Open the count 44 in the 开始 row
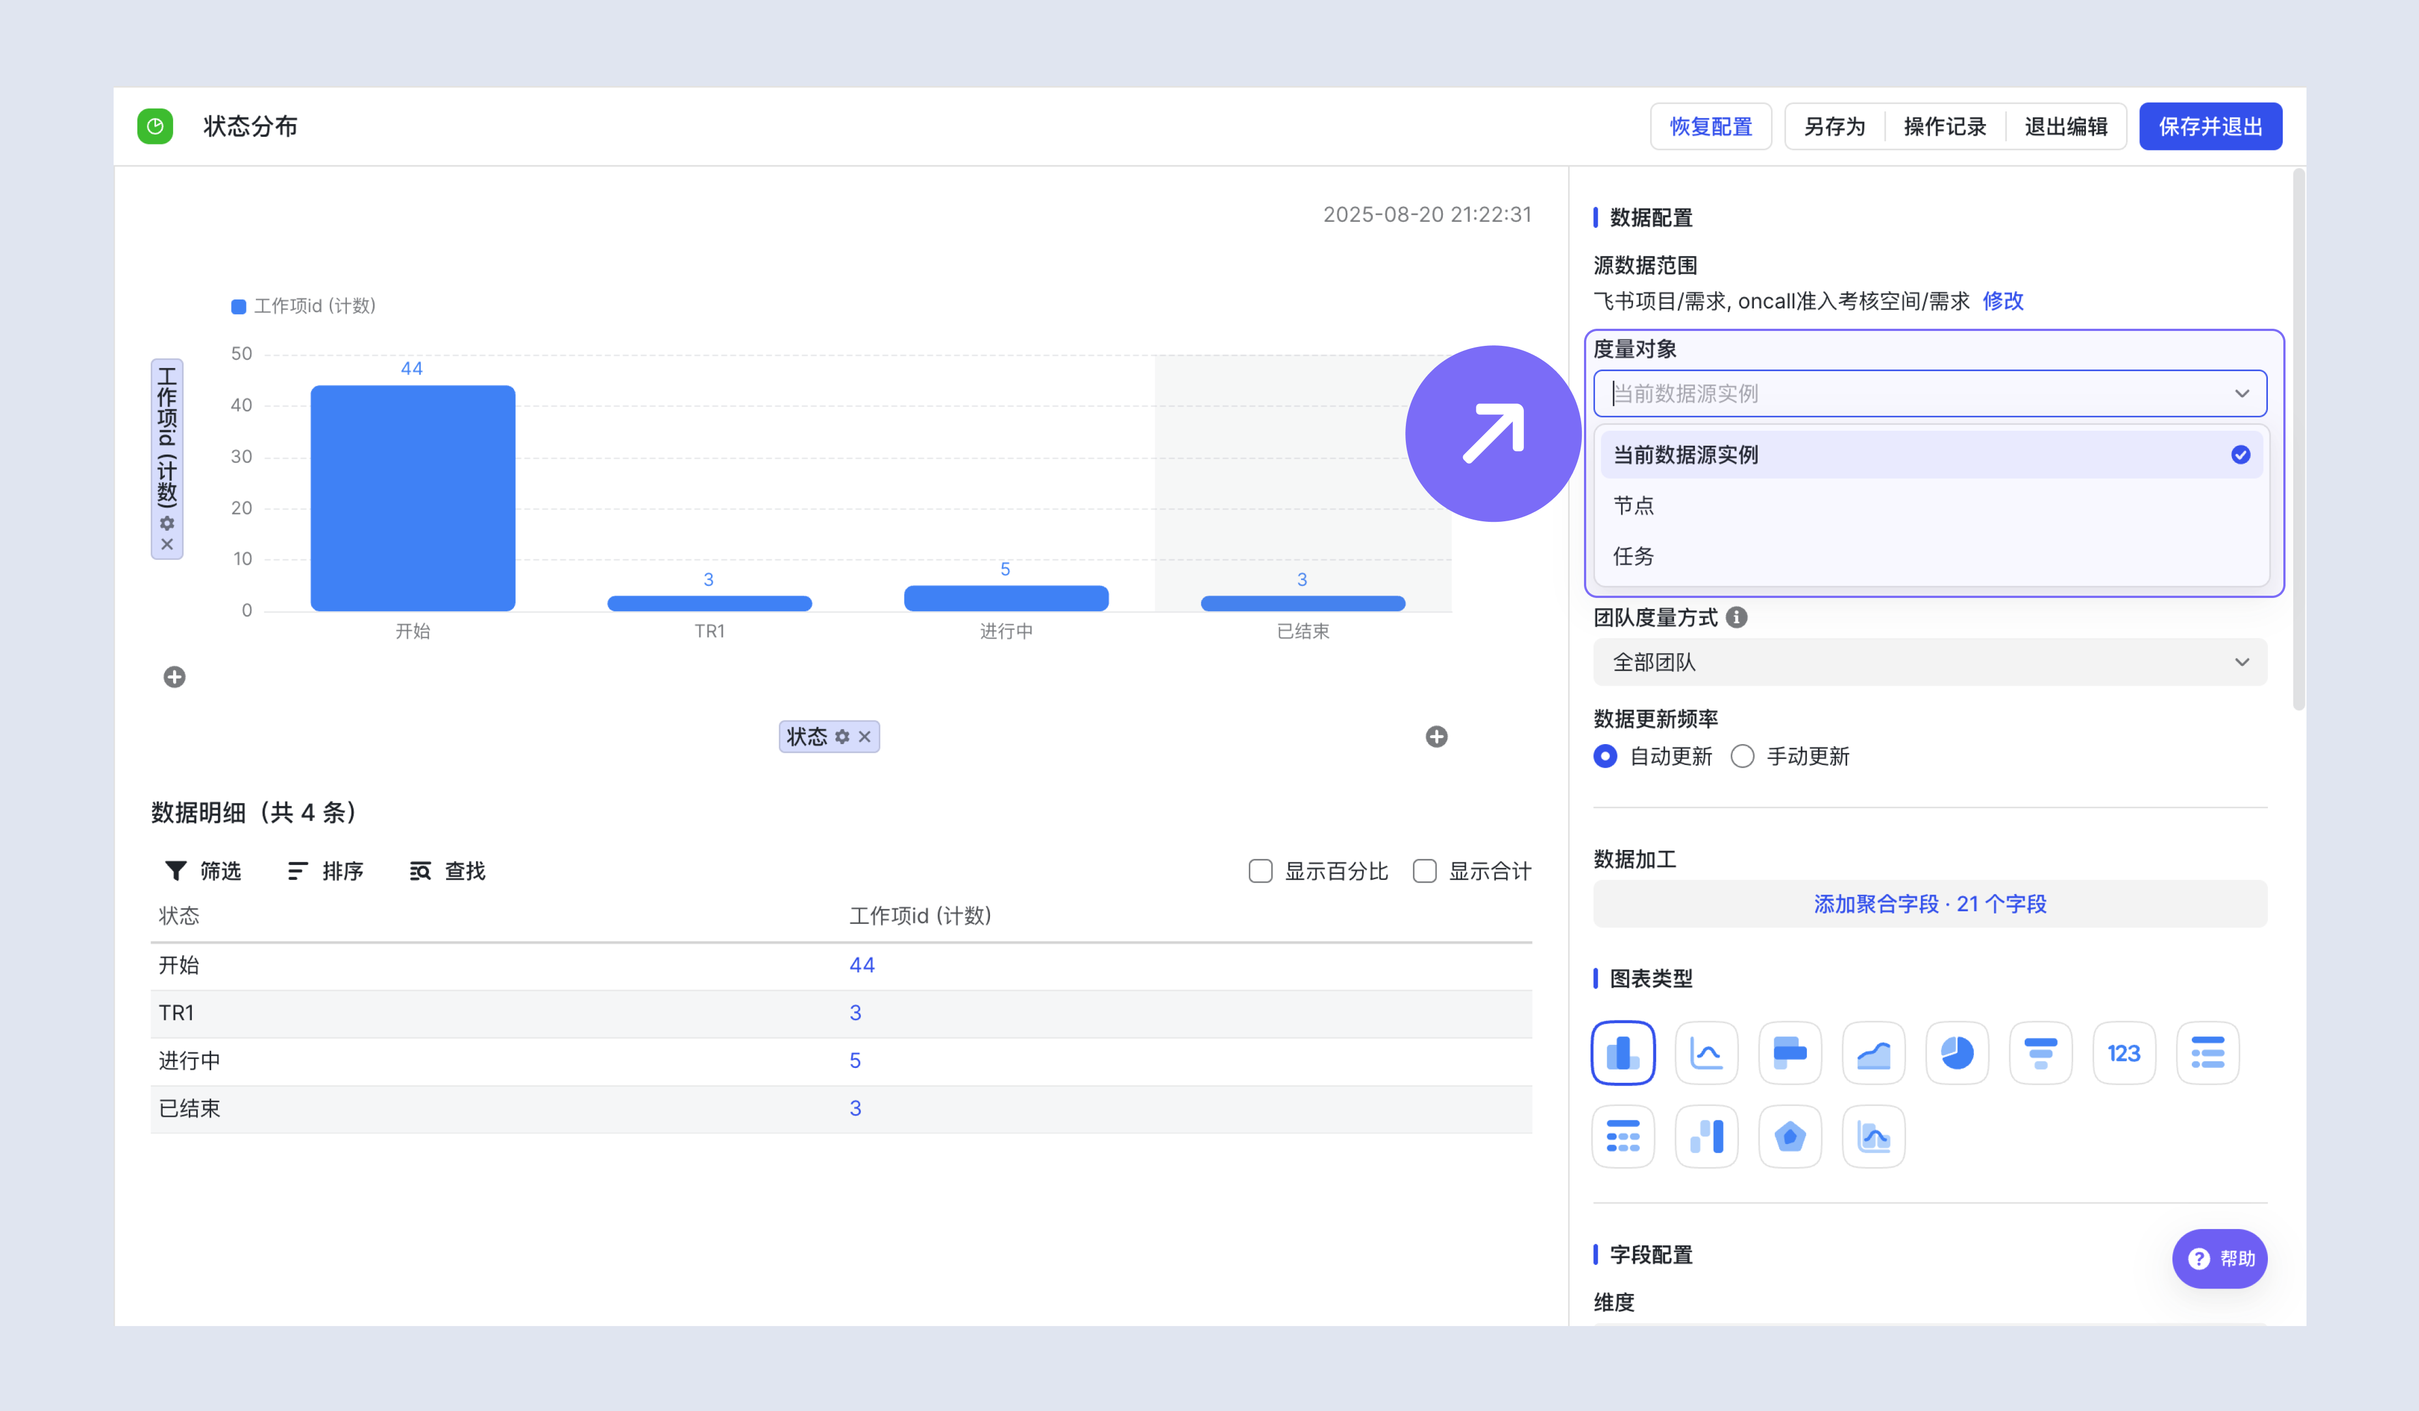The height and width of the screenshot is (1411, 2419). 861,966
